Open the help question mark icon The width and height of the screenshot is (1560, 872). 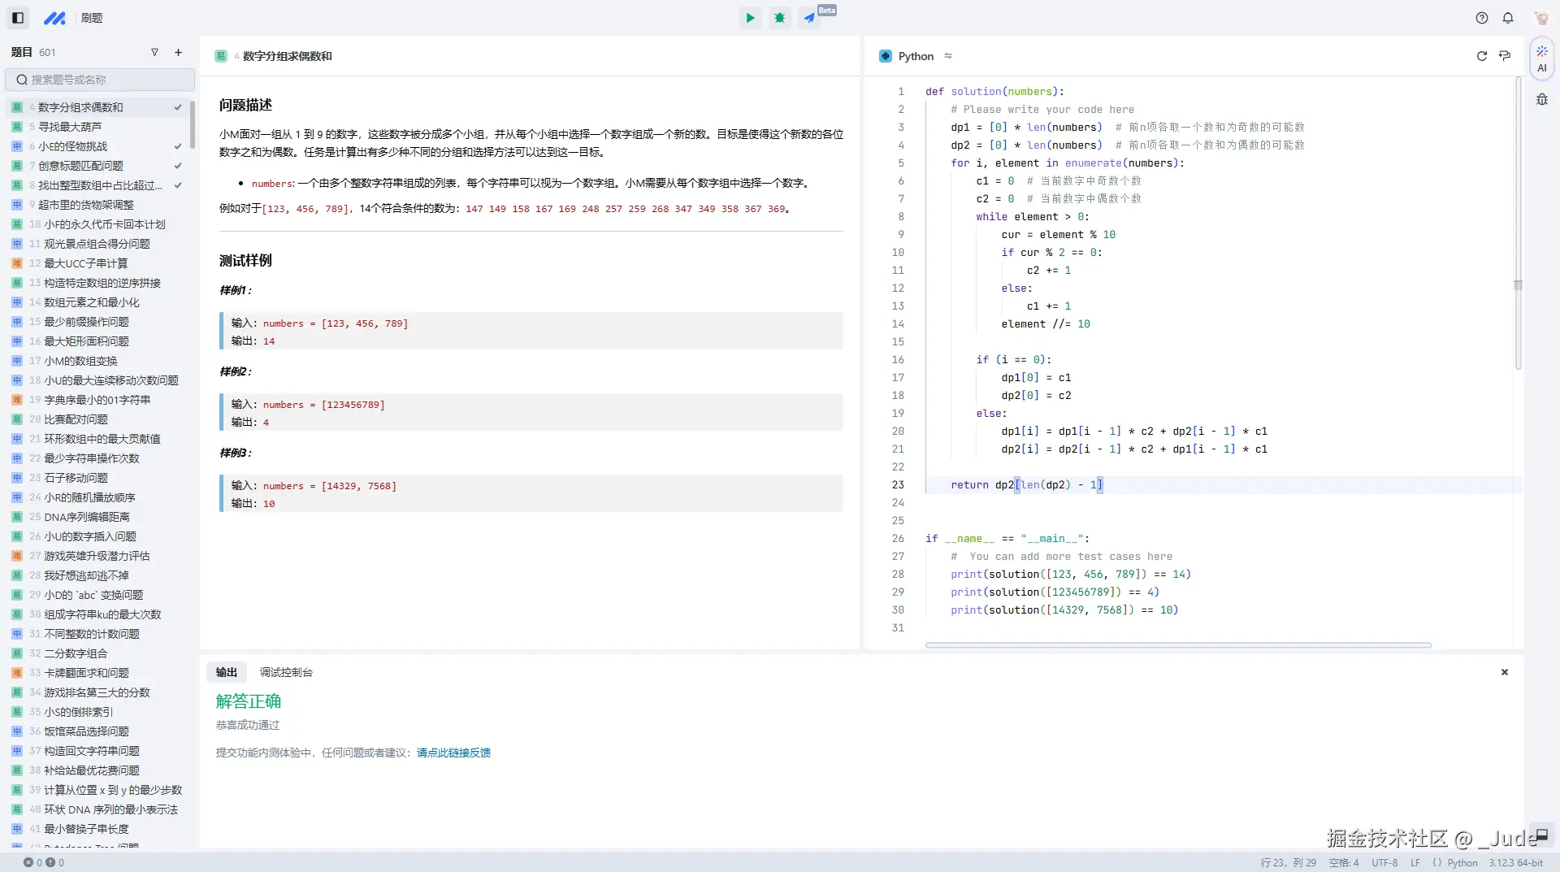(x=1482, y=18)
